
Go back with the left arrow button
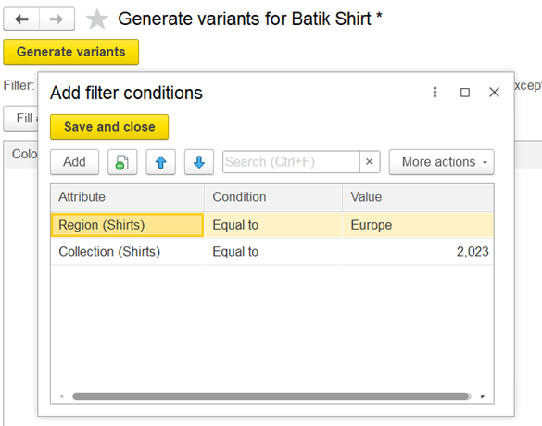point(21,19)
